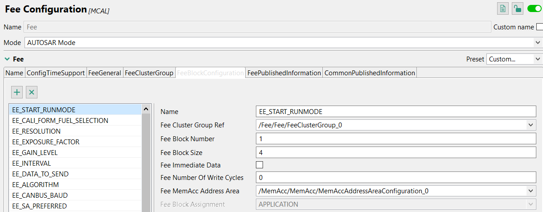This screenshot has height=212, width=543.
Task: Enable the Fee Immediate Data checkbox
Action: (x=259, y=165)
